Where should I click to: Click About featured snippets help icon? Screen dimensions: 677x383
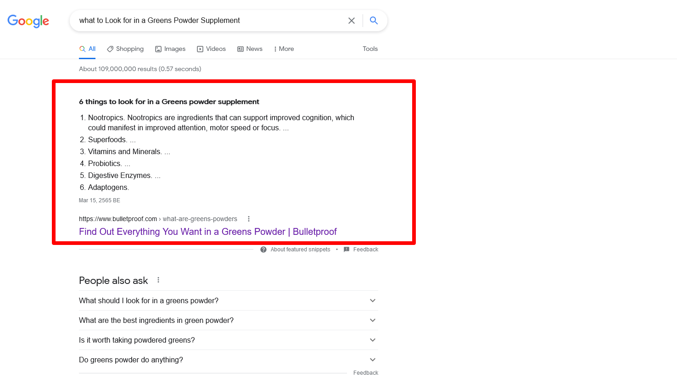coord(263,250)
